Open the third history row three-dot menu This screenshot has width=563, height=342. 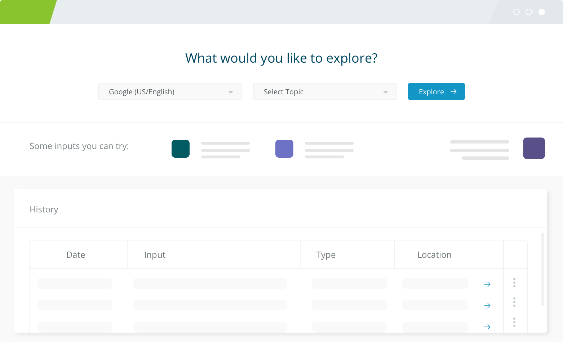click(x=514, y=322)
